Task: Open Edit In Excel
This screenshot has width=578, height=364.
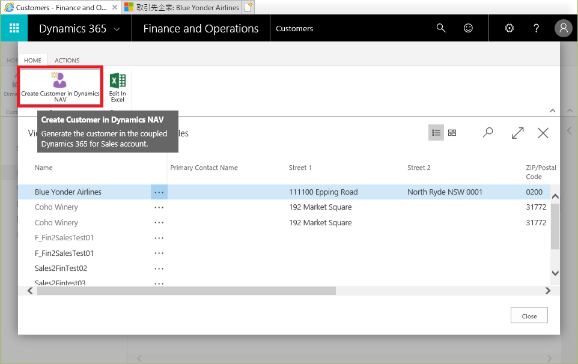Action: [118, 88]
